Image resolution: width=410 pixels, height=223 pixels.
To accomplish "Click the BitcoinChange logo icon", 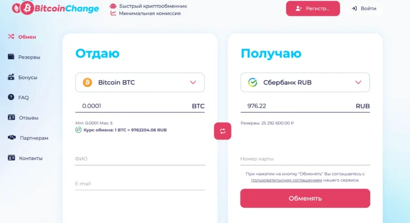I will click(x=23, y=8).
